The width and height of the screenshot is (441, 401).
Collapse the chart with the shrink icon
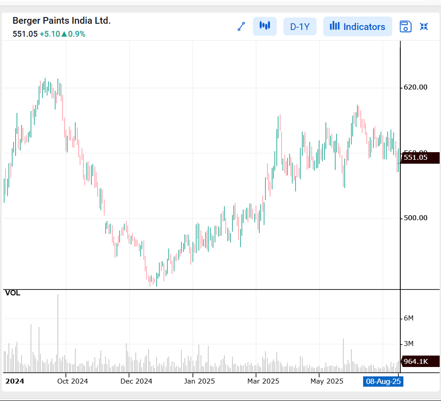pos(424,26)
